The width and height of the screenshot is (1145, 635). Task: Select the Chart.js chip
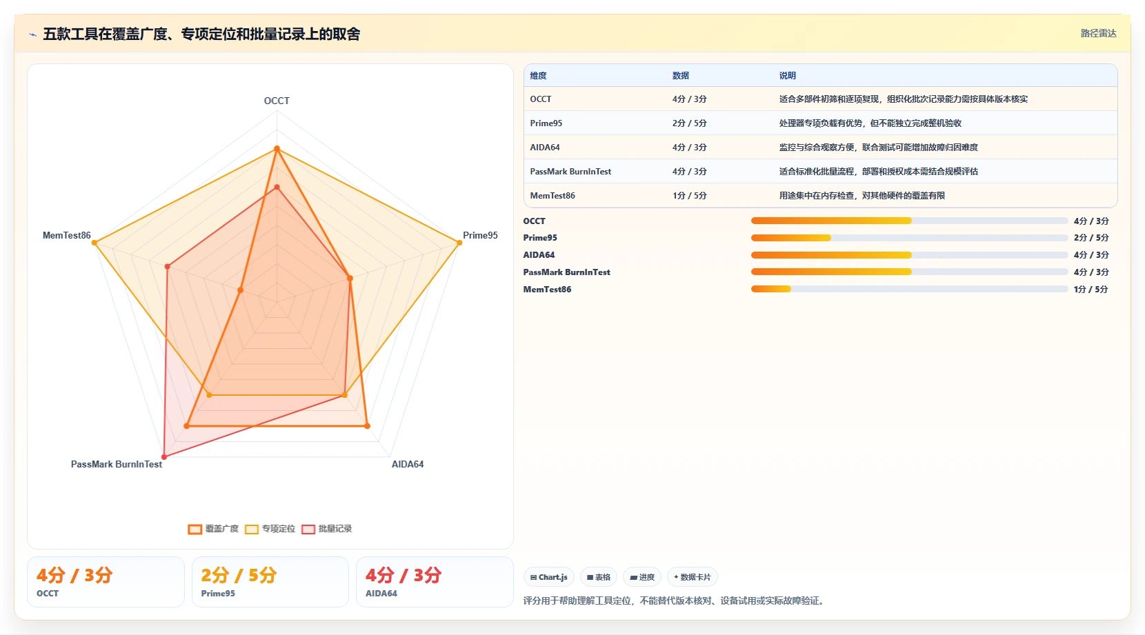549,577
